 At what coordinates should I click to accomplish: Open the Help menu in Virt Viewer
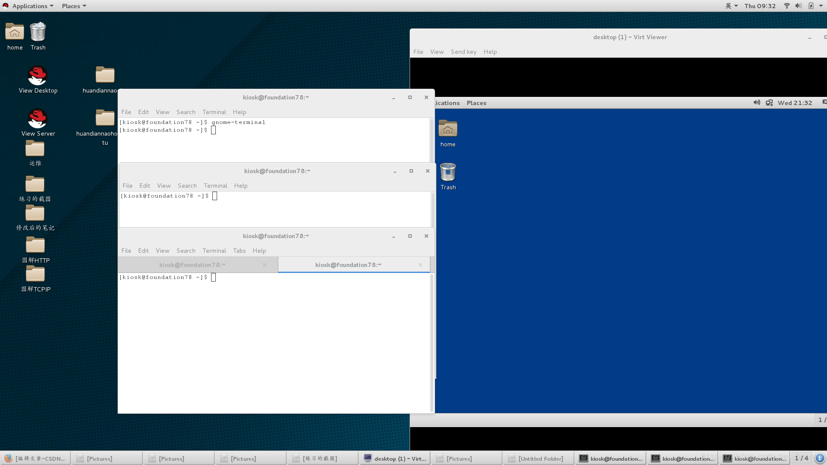[x=490, y=52]
